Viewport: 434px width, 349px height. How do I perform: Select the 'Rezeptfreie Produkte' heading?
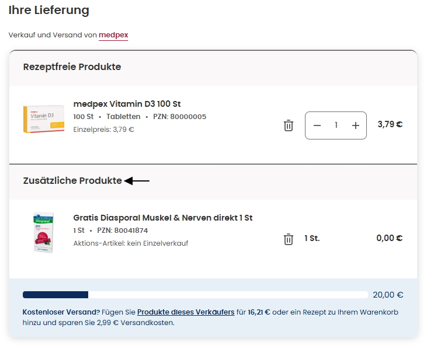(72, 67)
